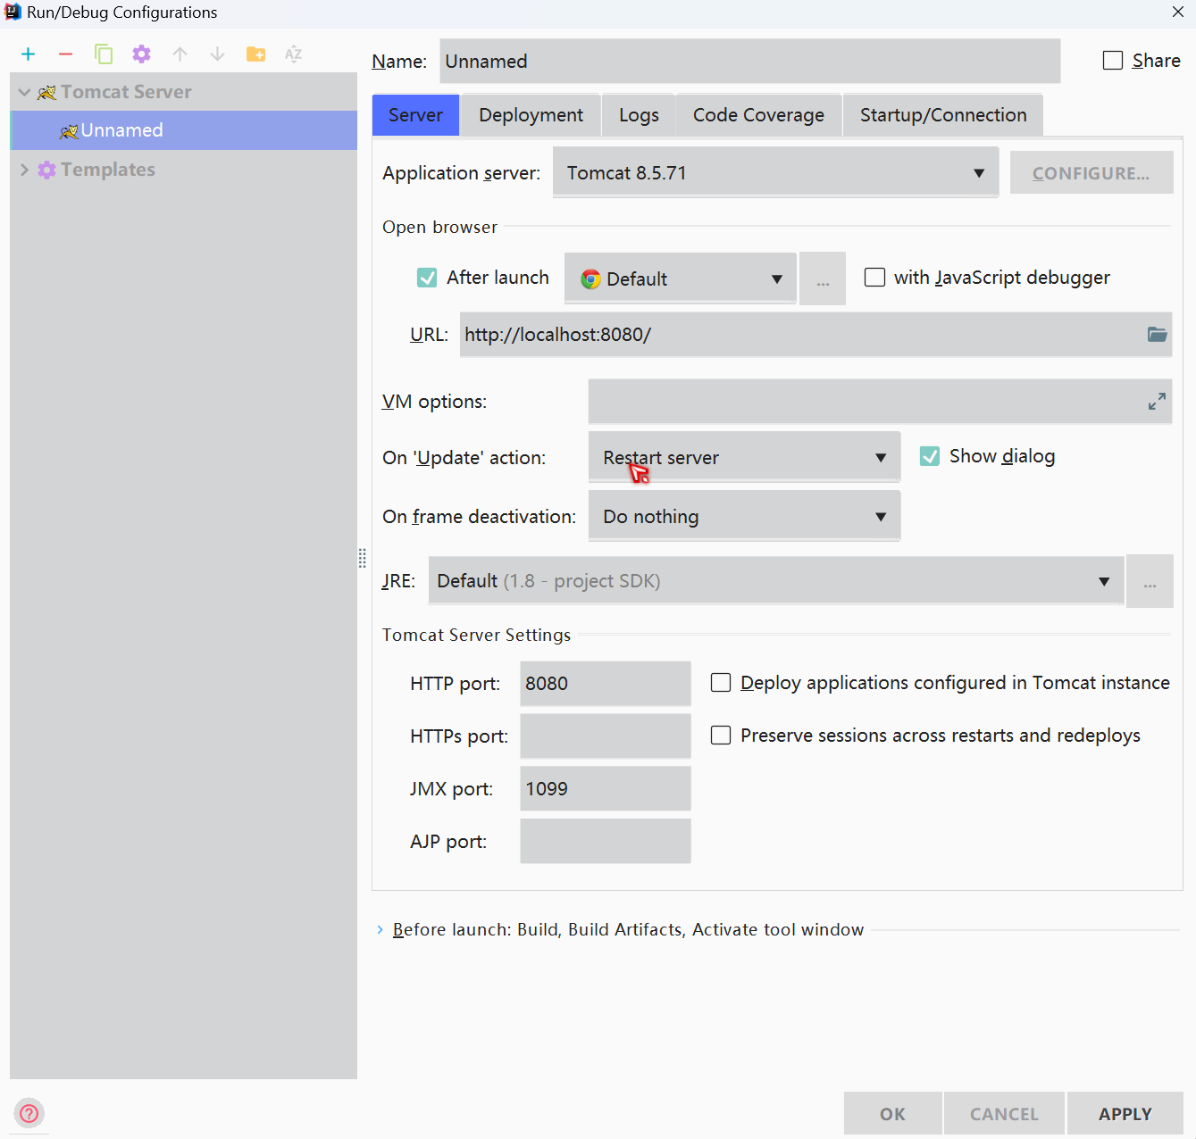Screen dimensions: 1196x1139
Task: Open the On frame deactivation dropdown
Action: click(744, 517)
